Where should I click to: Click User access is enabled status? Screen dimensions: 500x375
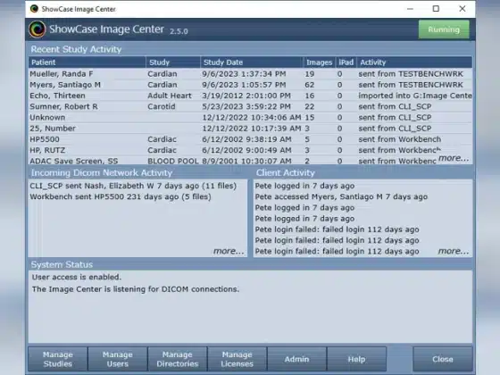point(77,277)
